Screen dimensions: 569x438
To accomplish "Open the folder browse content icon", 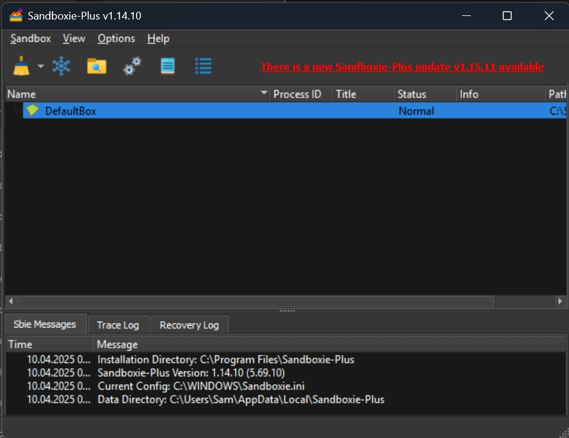I will click(x=96, y=66).
